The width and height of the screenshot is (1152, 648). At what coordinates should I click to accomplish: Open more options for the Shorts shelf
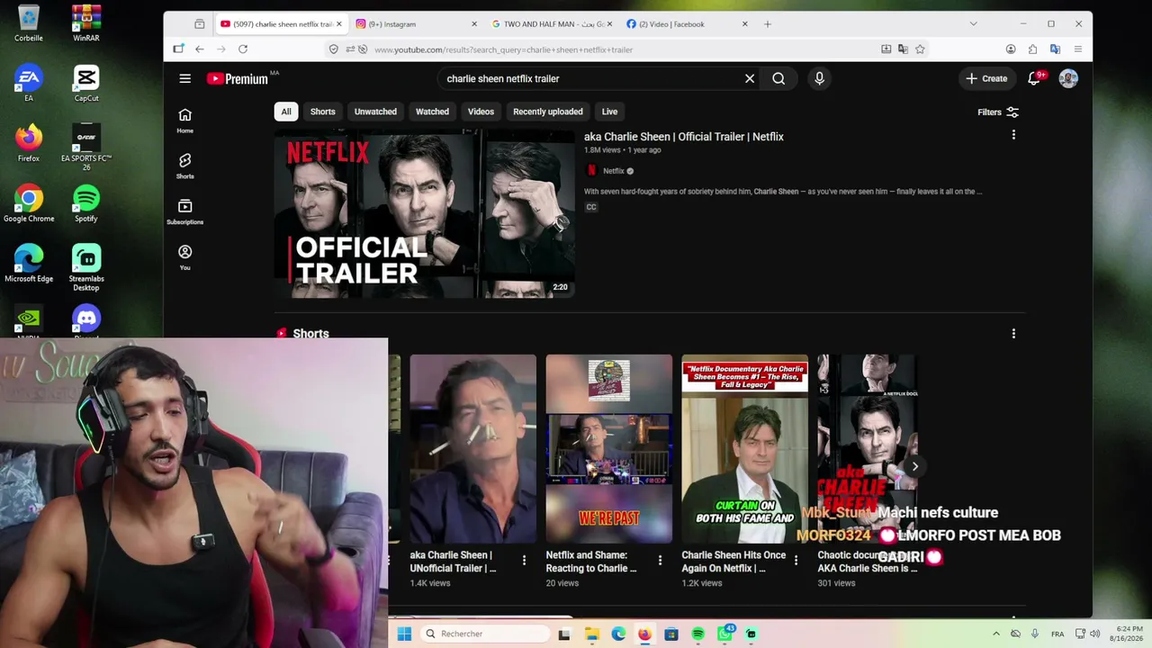pos(1013,334)
